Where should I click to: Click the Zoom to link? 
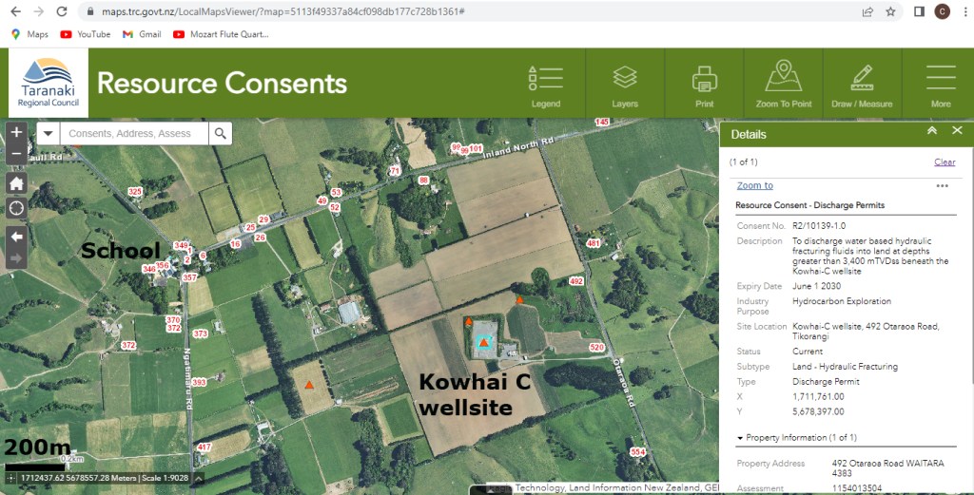[754, 186]
